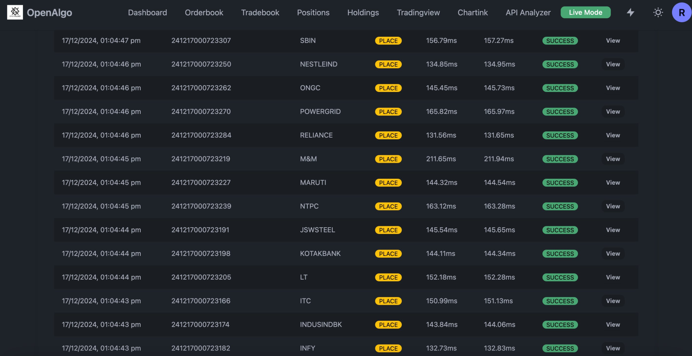
Task: View details for the NESTLEIND order
Action: pos(613,64)
